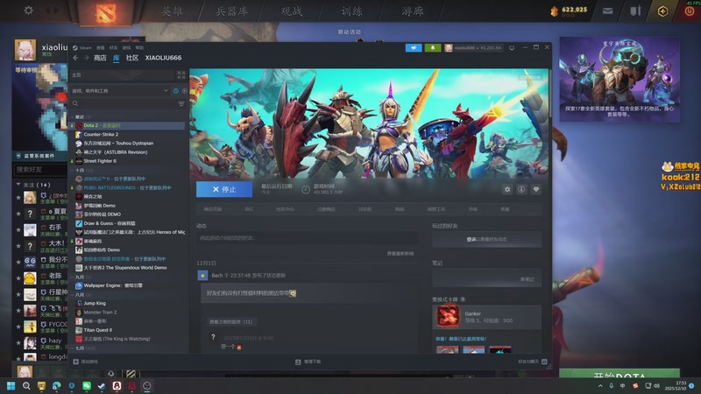Open the 游廊 arcade tab in Dota 2

click(x=412, y=11)
